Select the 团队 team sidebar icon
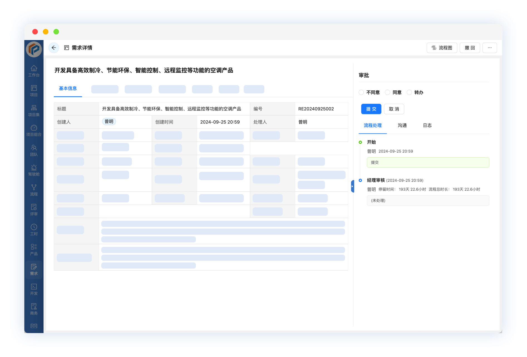This screenshot has height=357, width=527. 34,150
